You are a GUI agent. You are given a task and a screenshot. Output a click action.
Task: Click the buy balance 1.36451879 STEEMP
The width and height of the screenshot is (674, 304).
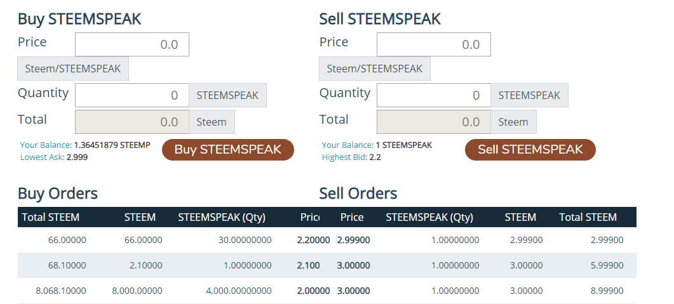coord(112,145)
